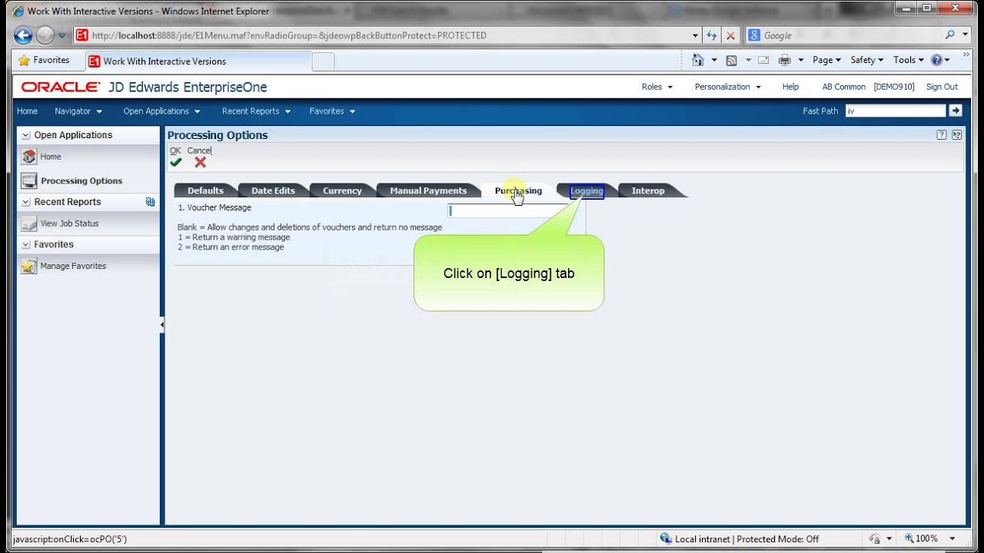
Task: Open the IE Tools menu
Action: [x=908, y=60]
